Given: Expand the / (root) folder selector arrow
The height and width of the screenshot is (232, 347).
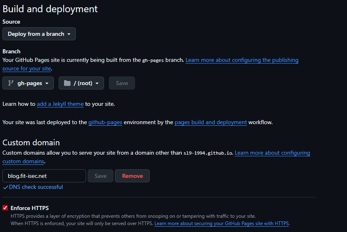Looking at the screenshot, I should (97, 83).
